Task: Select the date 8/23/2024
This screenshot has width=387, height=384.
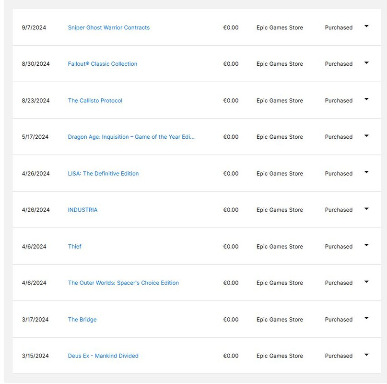Action: click(x=35, y=100)
